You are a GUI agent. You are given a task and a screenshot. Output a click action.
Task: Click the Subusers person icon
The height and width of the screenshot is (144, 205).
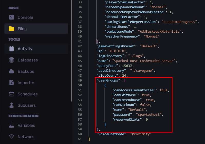pos(12,105)
